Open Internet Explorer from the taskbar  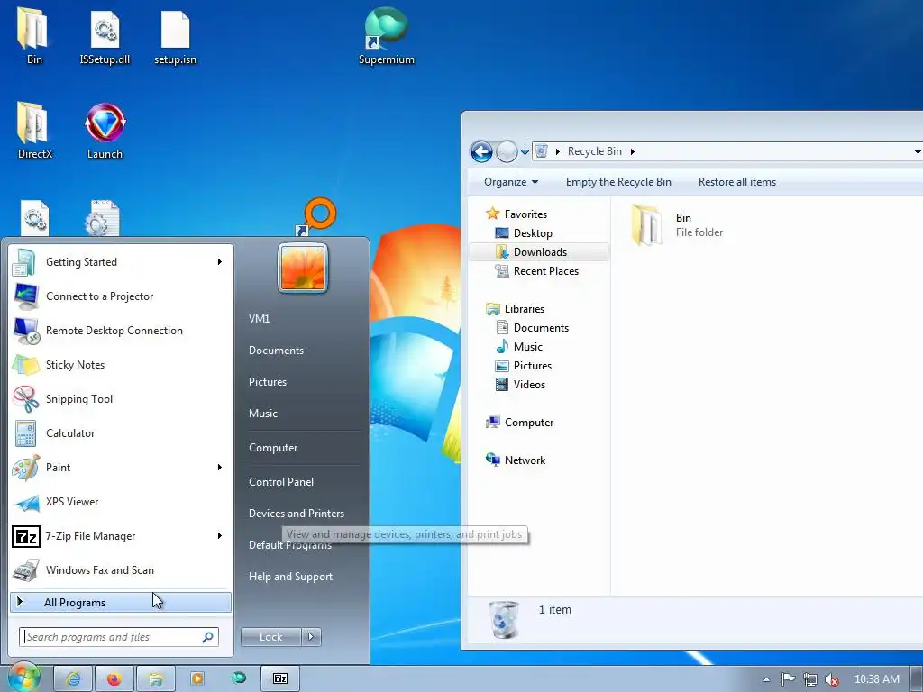73,678
